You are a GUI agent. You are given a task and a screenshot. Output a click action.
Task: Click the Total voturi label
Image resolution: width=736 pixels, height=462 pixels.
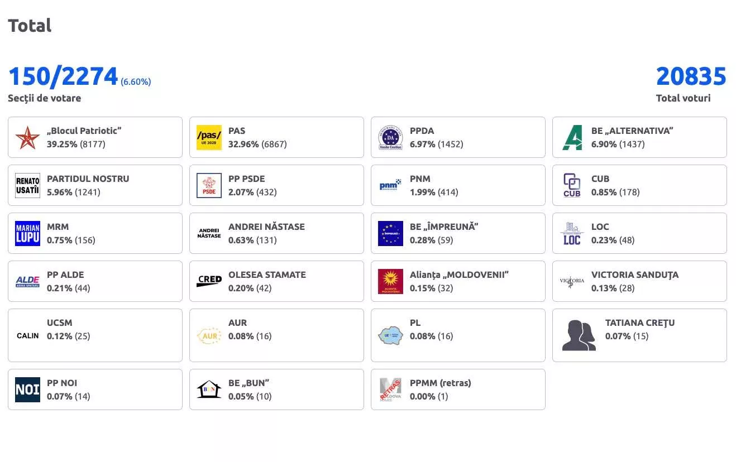tap(684, 98)
